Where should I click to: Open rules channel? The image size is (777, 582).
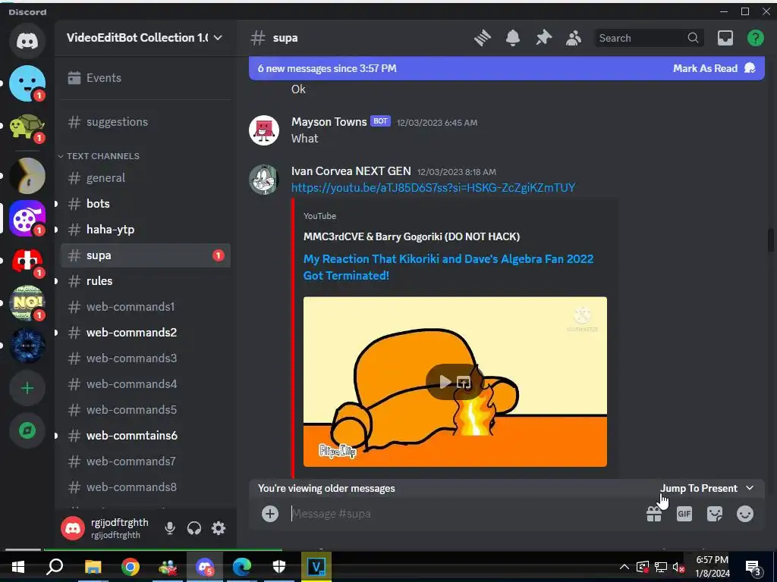point(146,281)
